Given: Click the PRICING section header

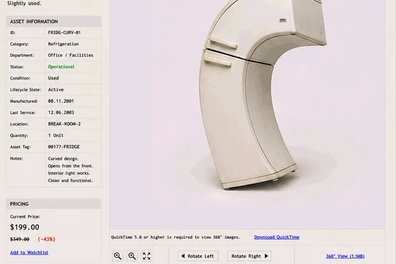Looking at the screenshot, I should click(x=54, y=204).
